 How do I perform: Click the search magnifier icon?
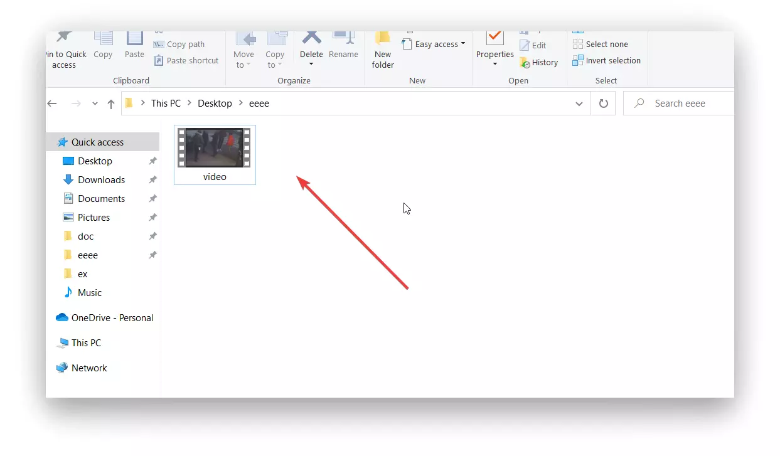point(639,103)
